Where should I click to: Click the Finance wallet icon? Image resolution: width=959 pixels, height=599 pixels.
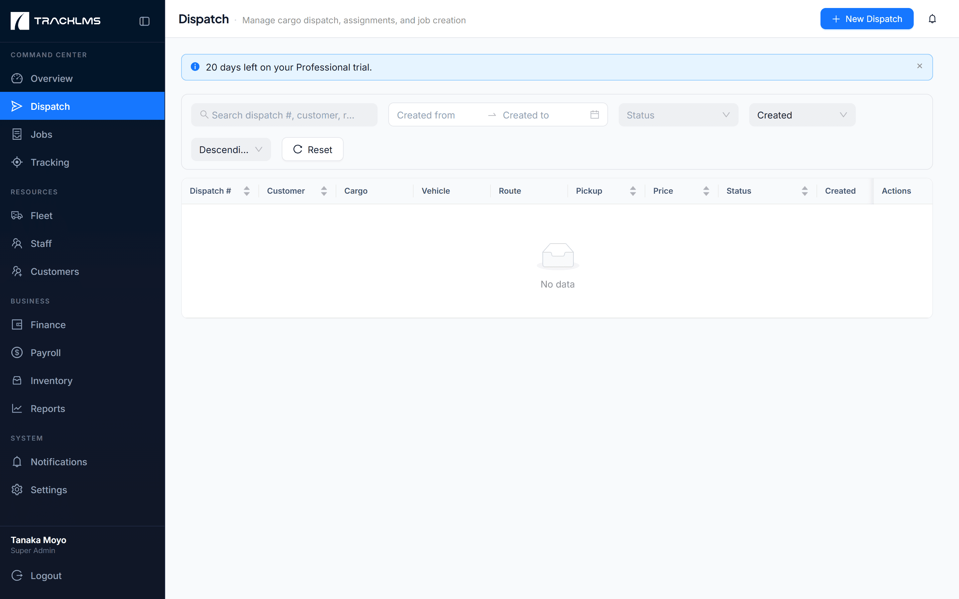[17, 324]
